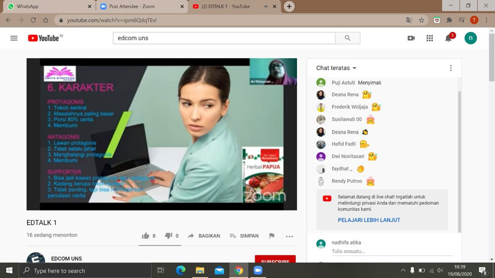Open the create video camera icon
Image resolution: width=495 pixels, height=278 pixels.
tap(411, 38)
